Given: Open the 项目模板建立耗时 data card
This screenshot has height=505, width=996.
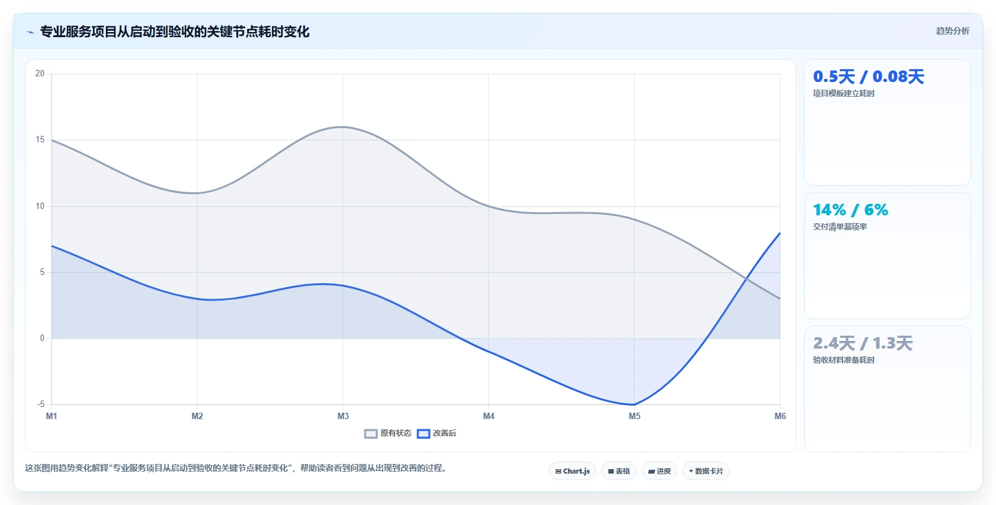Looking at the screenshot, I should tap(887, 122).
